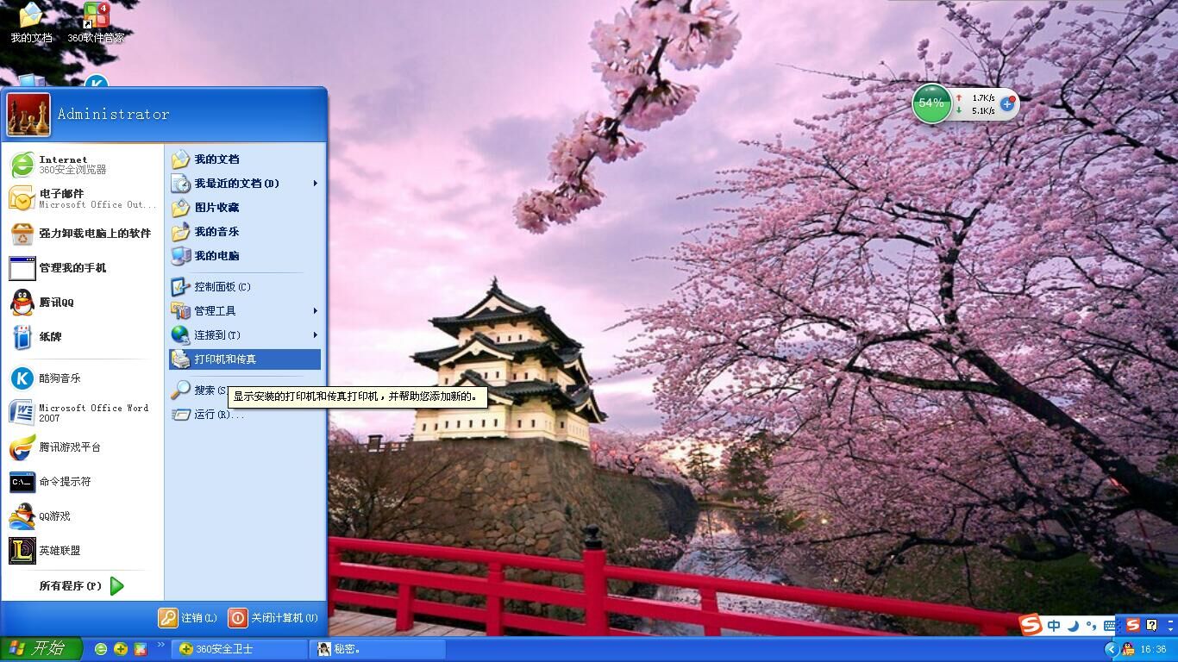Toggle Chinese punctuation mode button
The width and height of the screenshot is (1178, 662).
coord(1091,626)
